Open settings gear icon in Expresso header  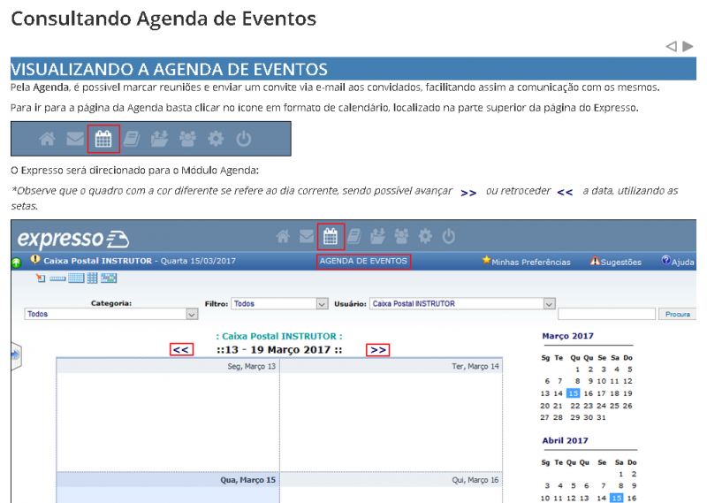click(425, 236)
